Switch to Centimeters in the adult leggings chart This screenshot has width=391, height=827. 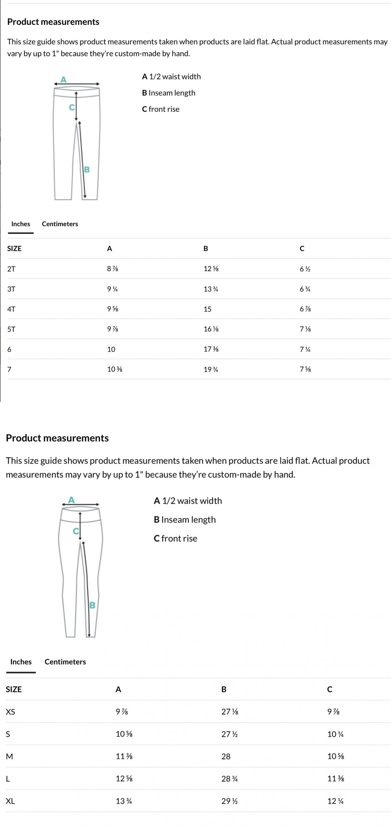pos(65,661)
